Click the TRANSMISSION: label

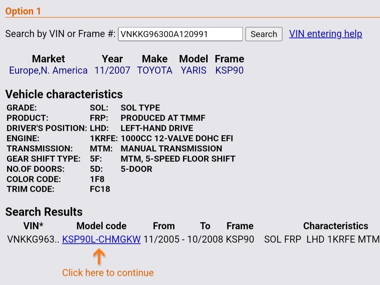[39, 148]
